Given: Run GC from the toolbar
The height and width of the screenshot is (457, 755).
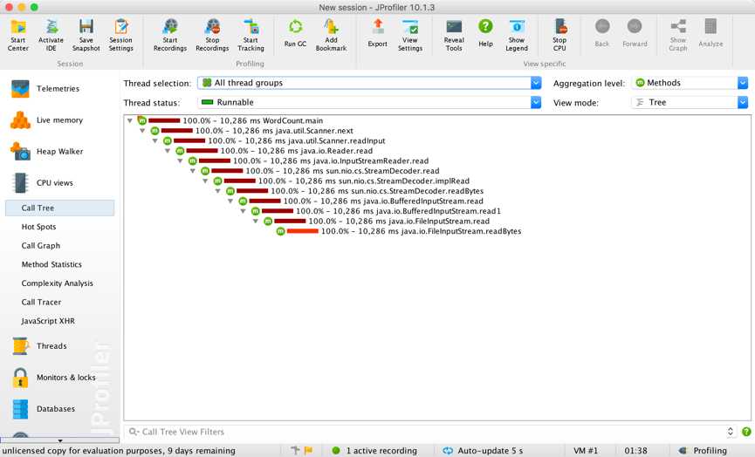Looking at the screenshot, I should [295, 33].
